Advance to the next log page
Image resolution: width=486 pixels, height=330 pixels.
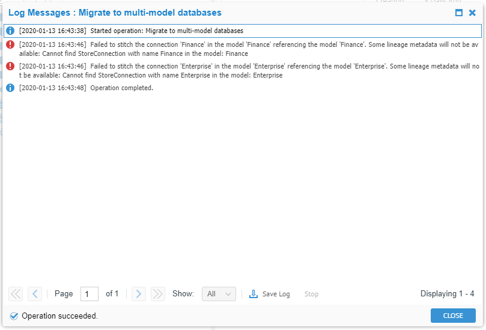(139, 294)
